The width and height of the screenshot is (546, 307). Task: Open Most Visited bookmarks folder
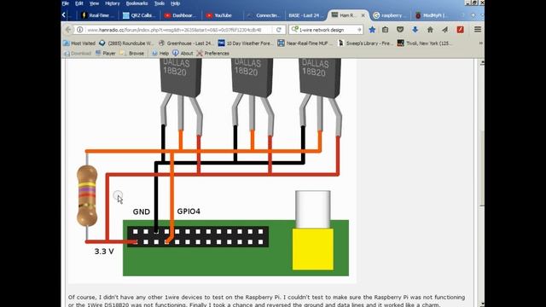[79, 43]
